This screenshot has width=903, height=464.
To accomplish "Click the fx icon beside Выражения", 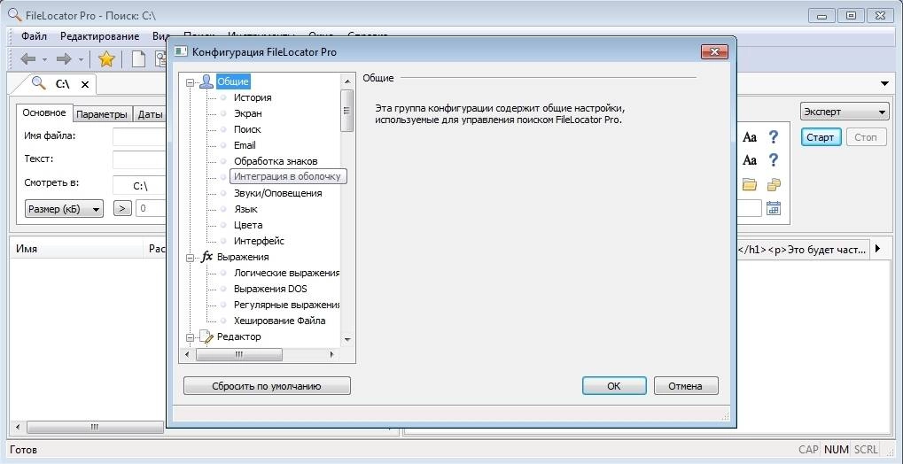I will click(206, 257).
